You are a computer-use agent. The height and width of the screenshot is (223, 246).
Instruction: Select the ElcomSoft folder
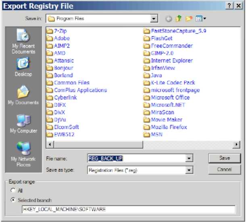(x=63, y=127)
